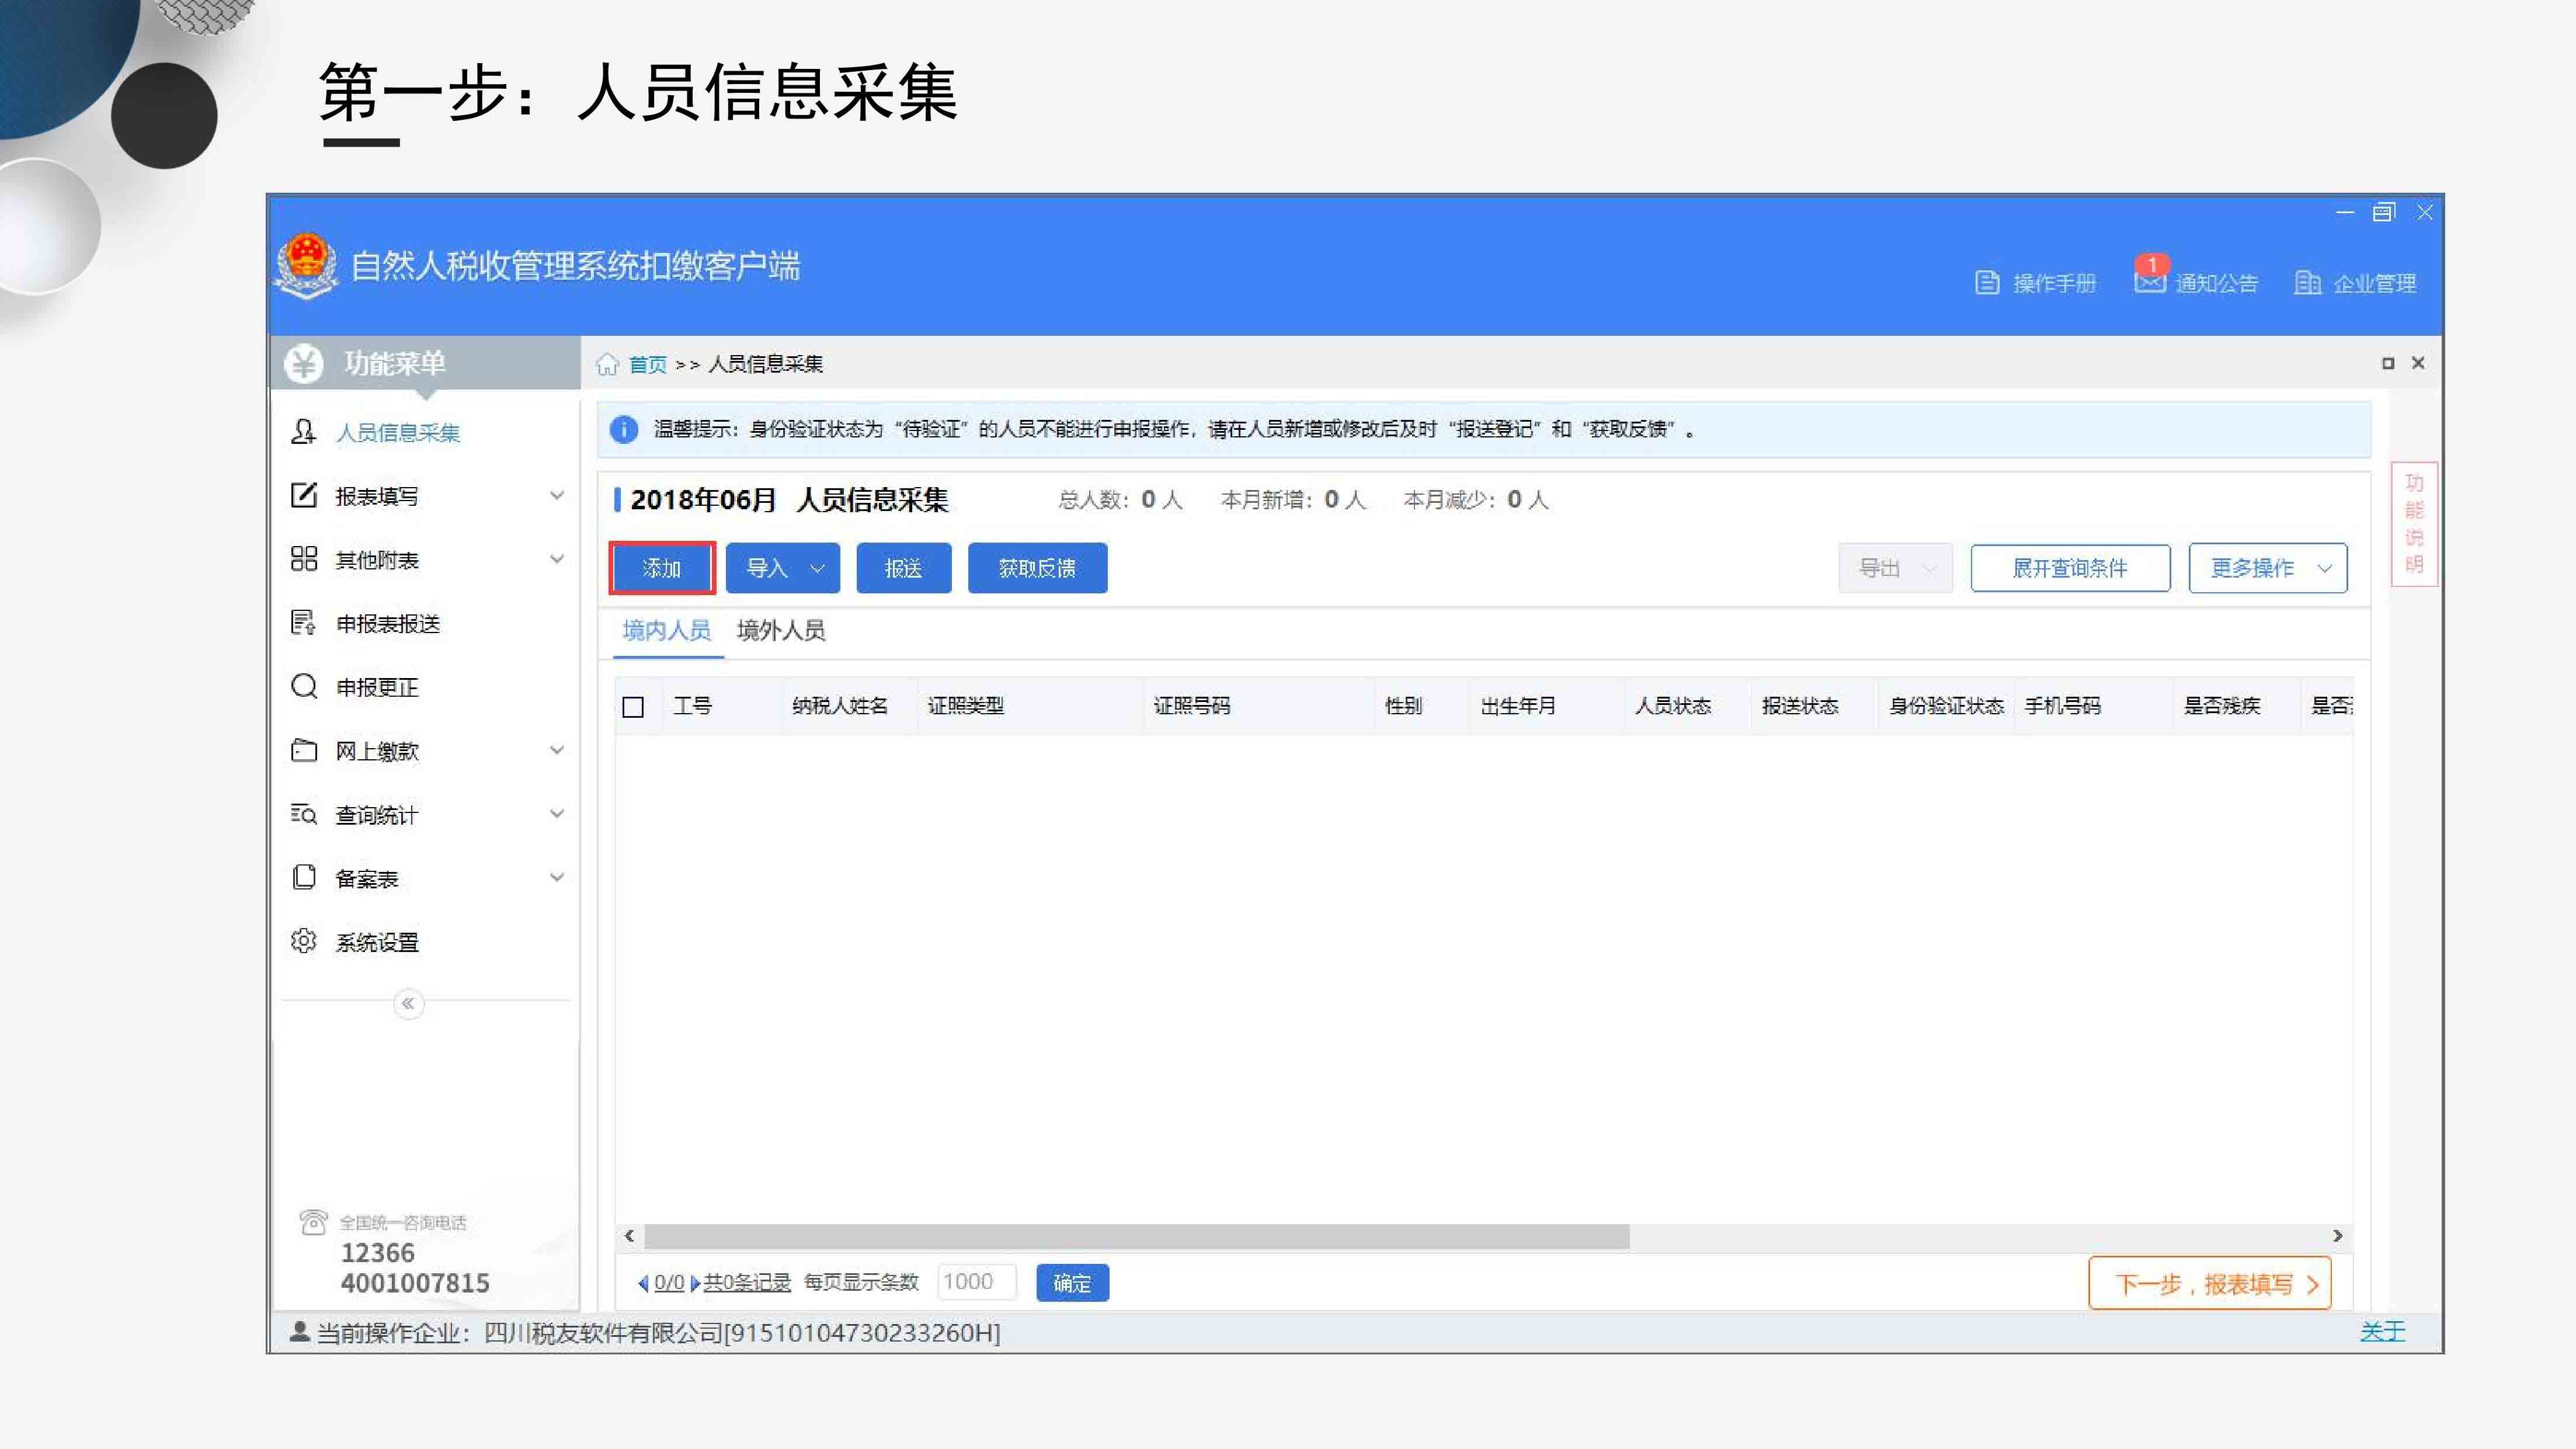Click the 系统设置 gear icon

(x=303, y=941)
